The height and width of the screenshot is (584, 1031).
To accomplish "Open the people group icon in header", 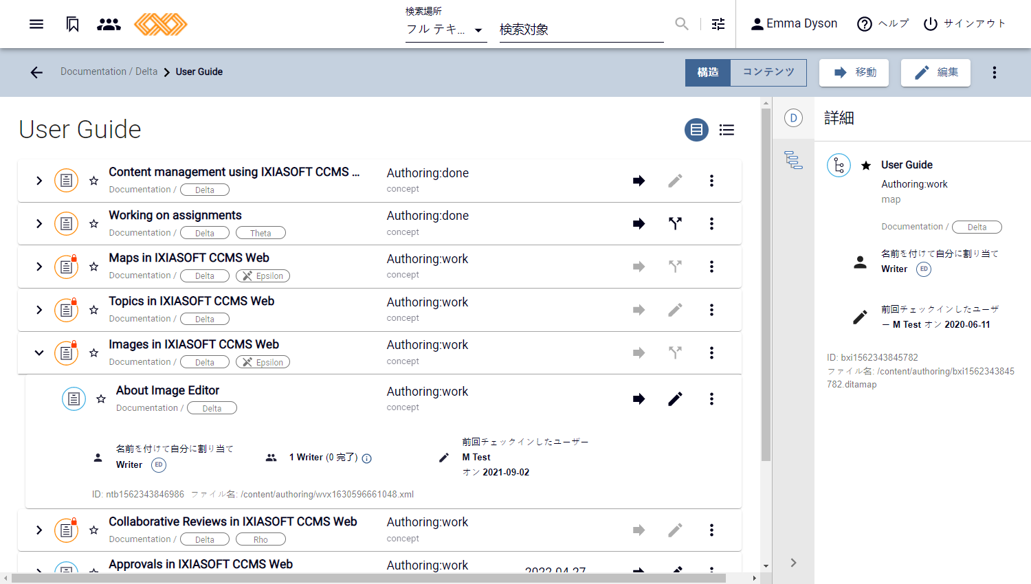I will pyautogui.click(x=109, y=24).
